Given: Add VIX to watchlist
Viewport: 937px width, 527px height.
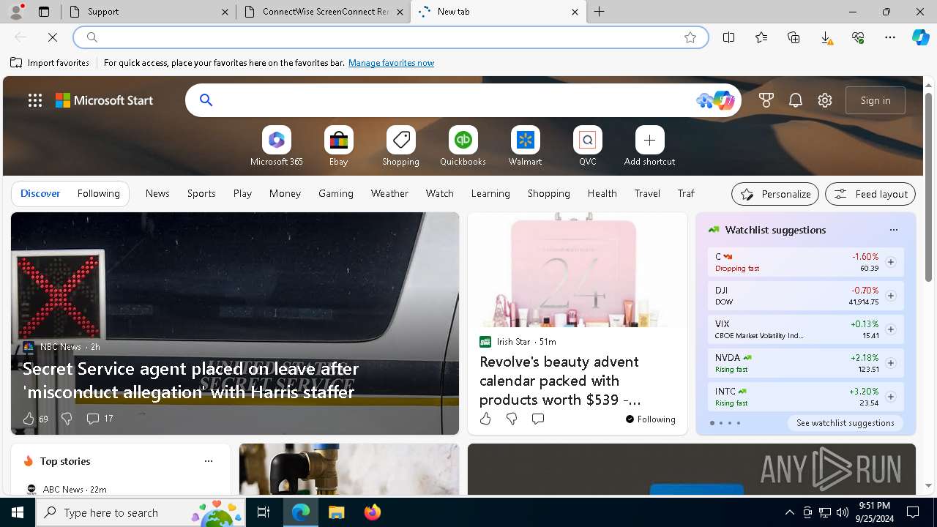Looking at the screenshot, I should 890,329.
